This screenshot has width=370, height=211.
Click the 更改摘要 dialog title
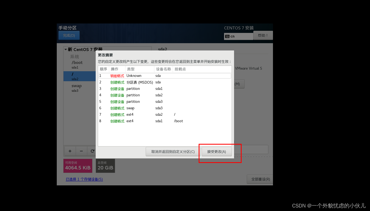[x=105, y=55]
